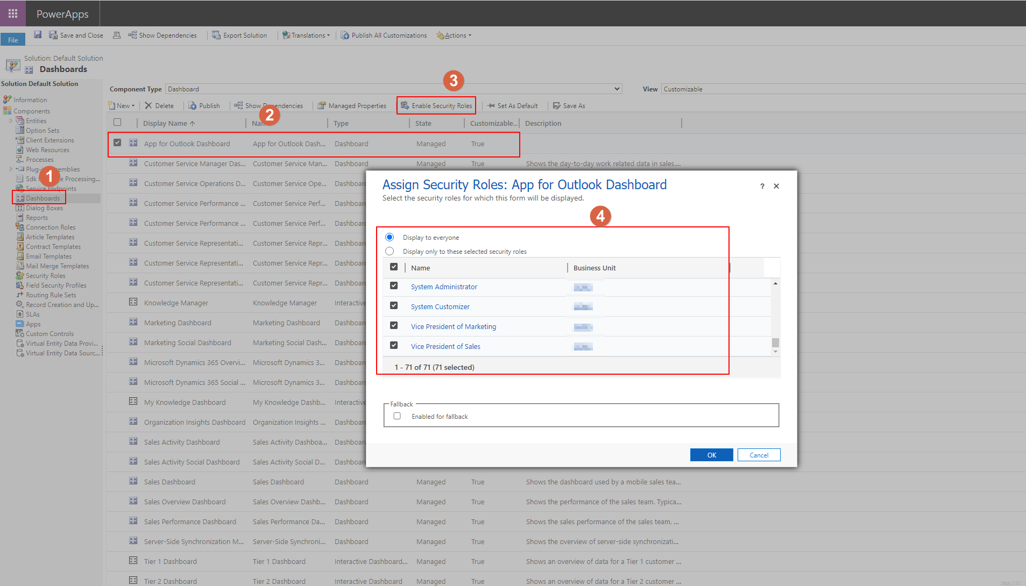This screenshot has width=1026, height=586.
Task: Close the Assign Security Roles dialog
Action: (x=776, y=186)
